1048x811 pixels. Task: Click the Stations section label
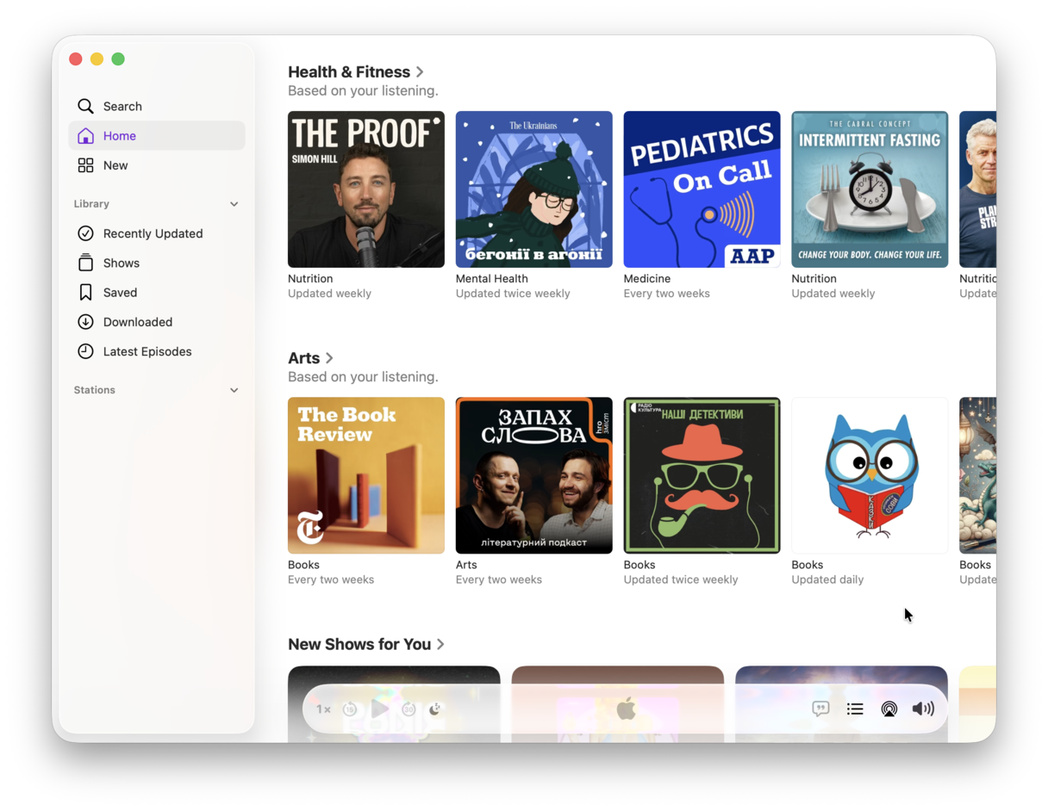click(95, 390)
